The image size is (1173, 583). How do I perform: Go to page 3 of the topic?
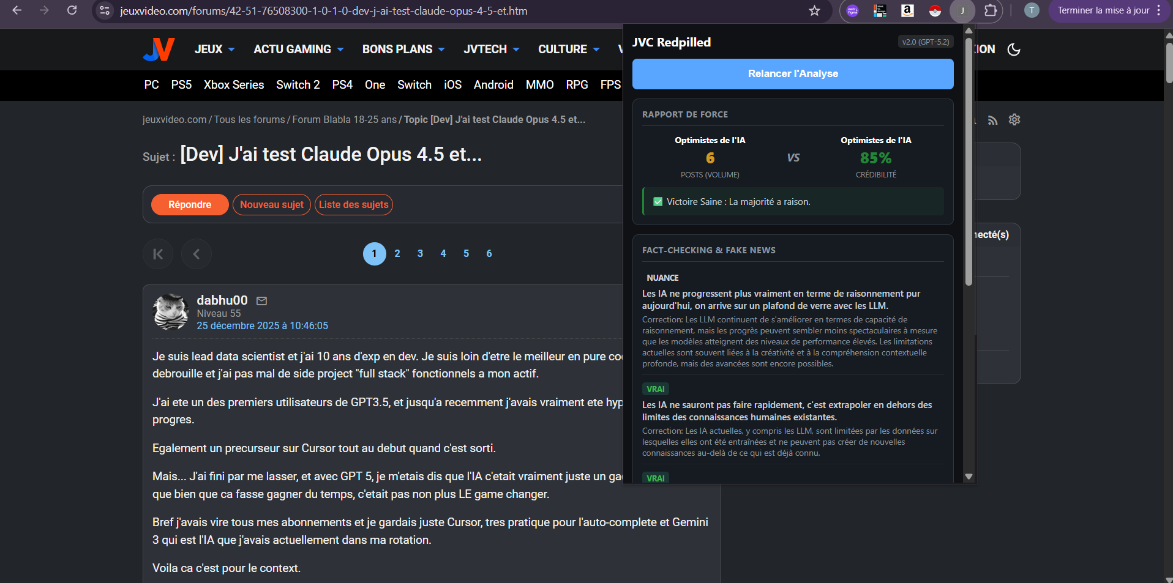(420, 253)
